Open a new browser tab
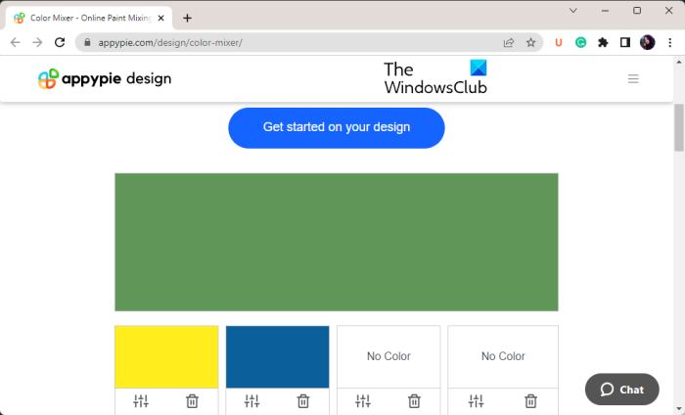Viewport: 685px width, 415px height. [188, 18]
